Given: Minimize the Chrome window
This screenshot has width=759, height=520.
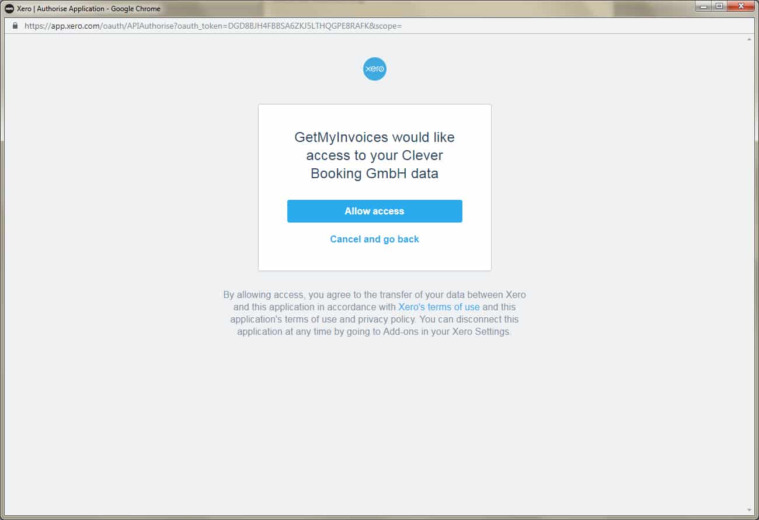Looking at the screenshot, I should coord(703,6).
